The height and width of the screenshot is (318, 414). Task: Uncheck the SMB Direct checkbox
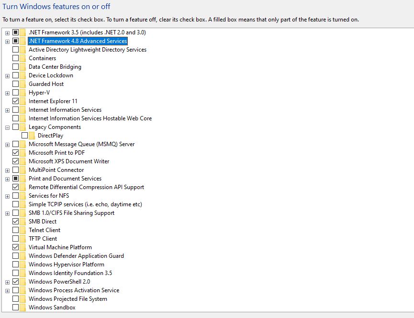16,221
